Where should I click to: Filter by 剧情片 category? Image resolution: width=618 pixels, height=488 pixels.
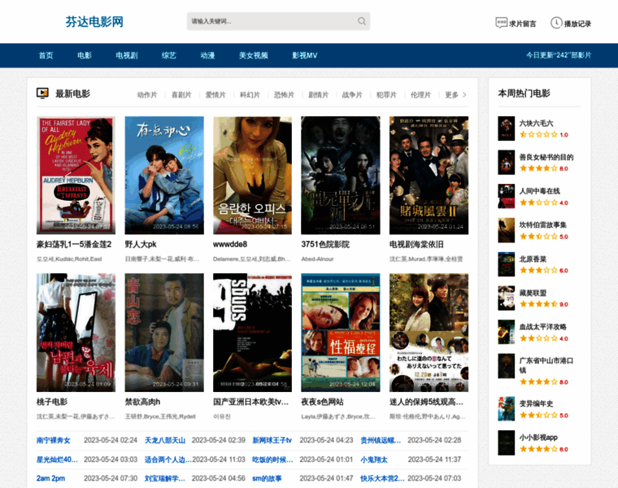coord(318,94)
